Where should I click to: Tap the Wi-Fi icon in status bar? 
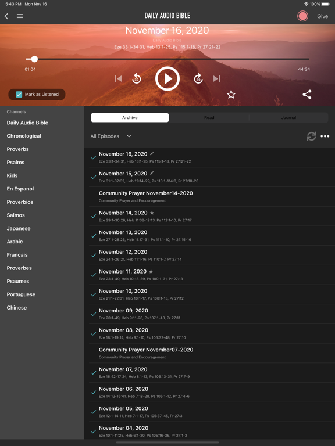pyautogui.click(x=307, y=4)
